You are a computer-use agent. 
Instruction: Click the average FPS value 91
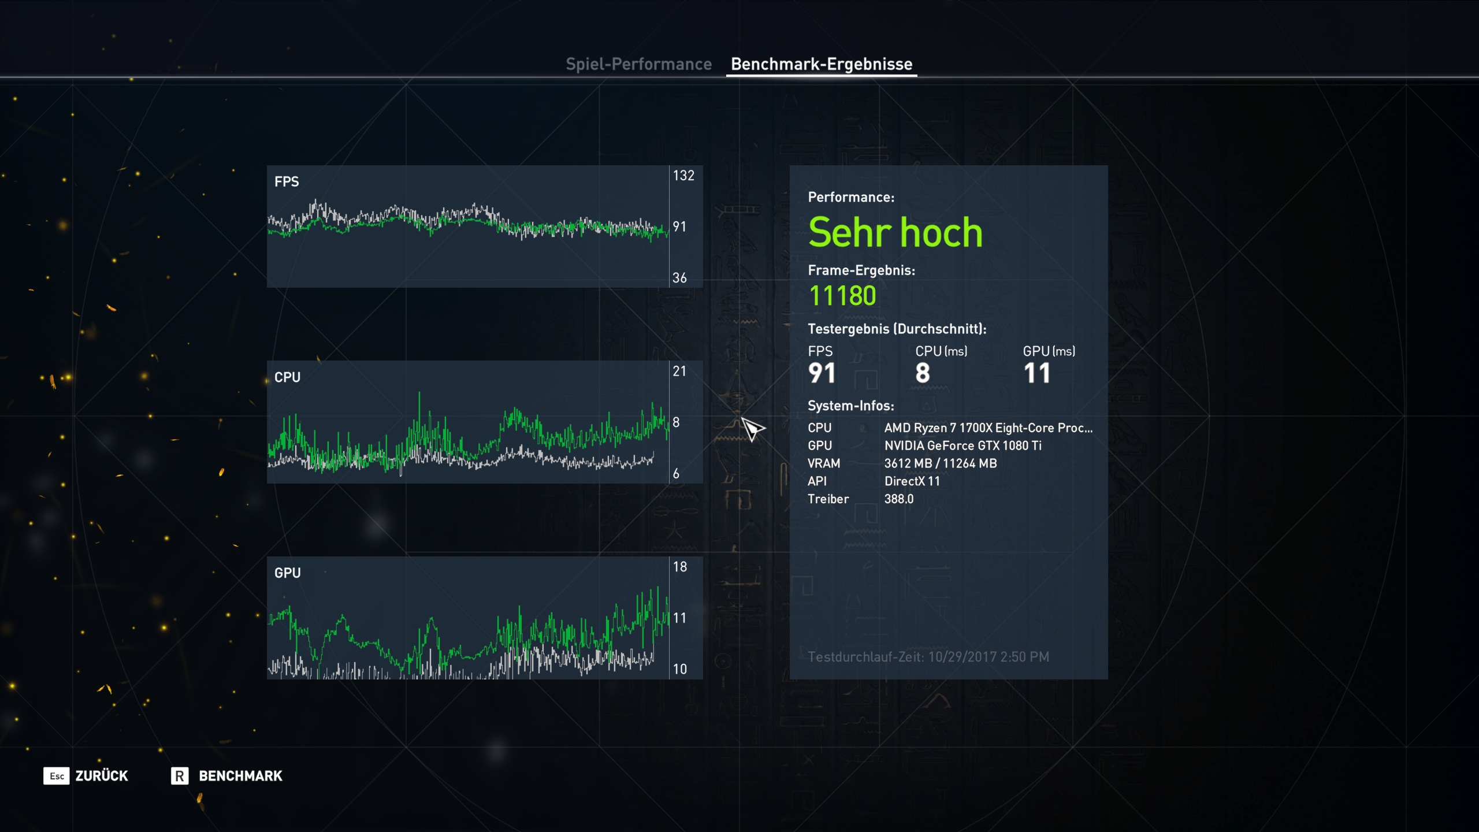pyautogui.click(x=822, y=373)
